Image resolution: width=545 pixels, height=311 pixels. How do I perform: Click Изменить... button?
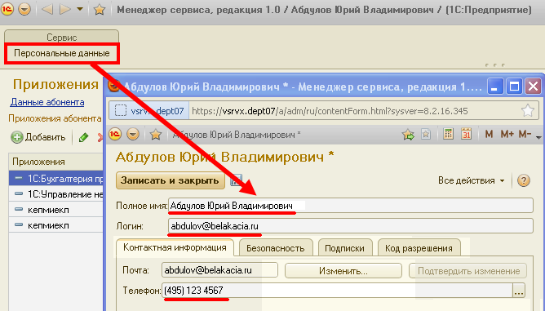343,271
